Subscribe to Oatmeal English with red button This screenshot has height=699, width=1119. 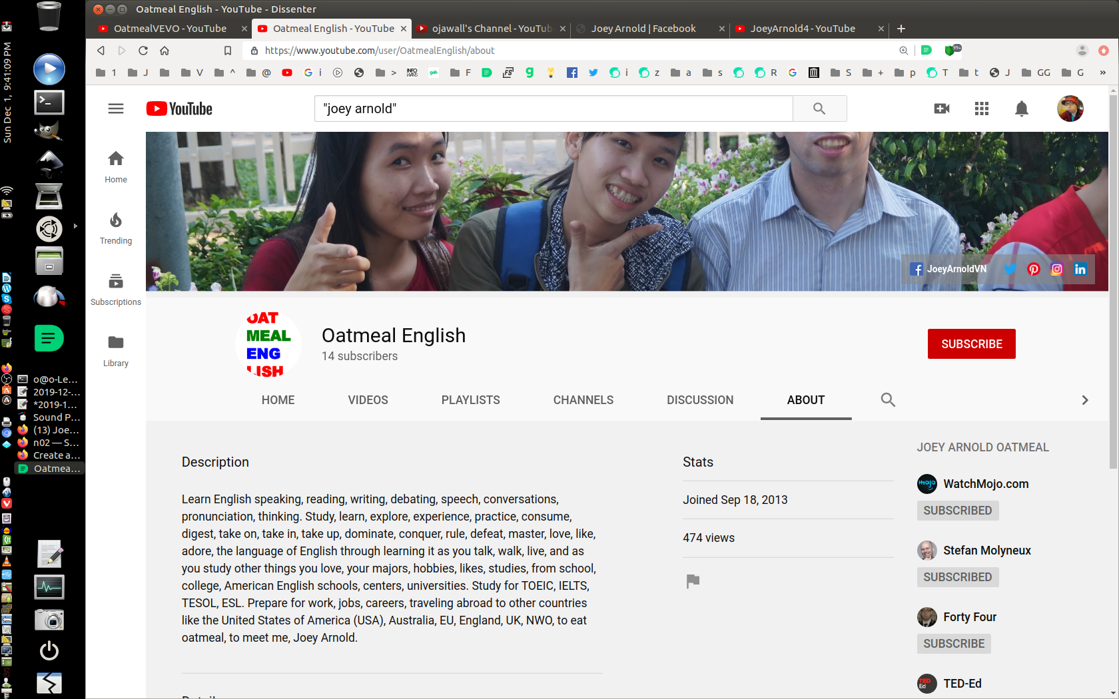coord(972,344)
